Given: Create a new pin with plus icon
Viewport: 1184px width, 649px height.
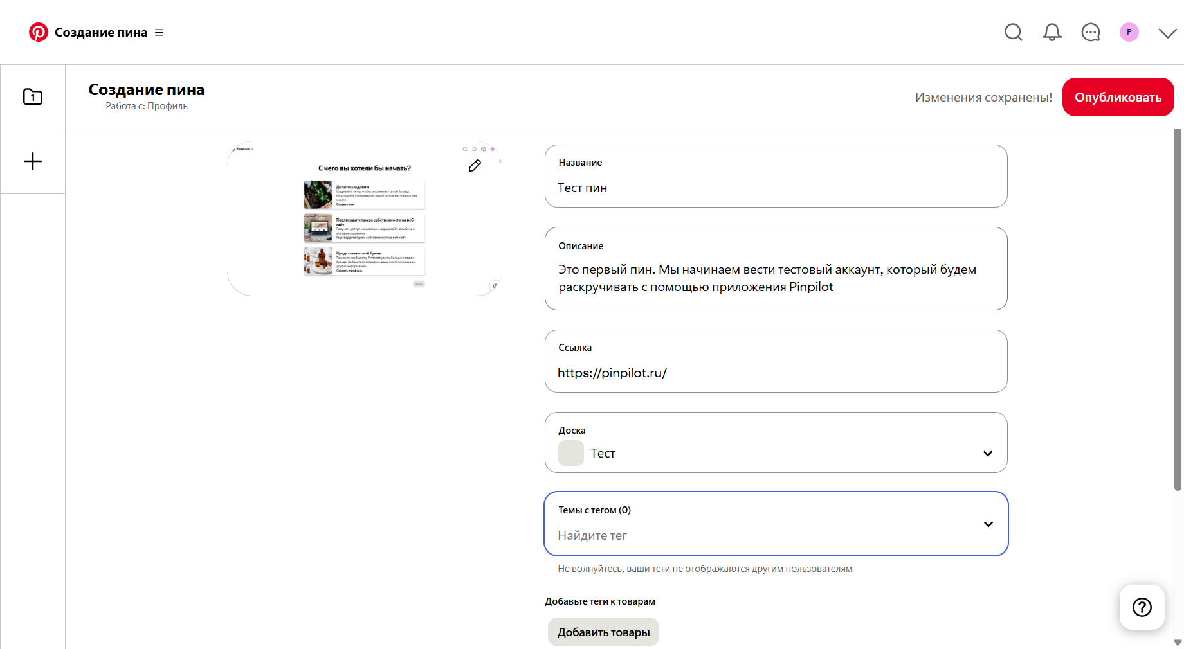Looking at the screenshot, I should click(x=33, y=161).
